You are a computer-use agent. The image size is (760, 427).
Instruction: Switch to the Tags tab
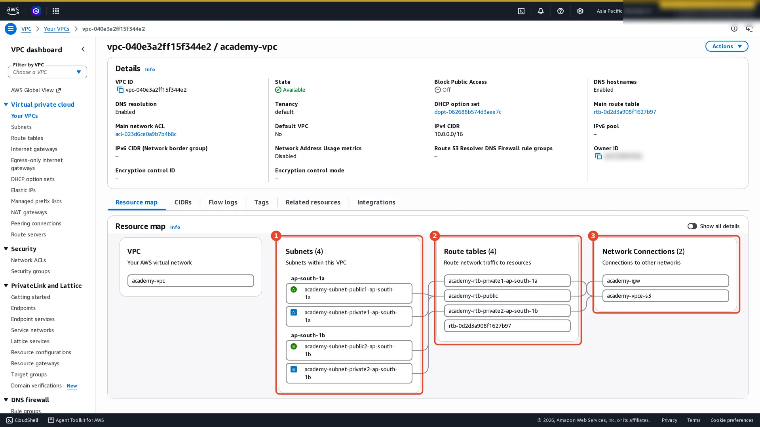coord(261,202)
